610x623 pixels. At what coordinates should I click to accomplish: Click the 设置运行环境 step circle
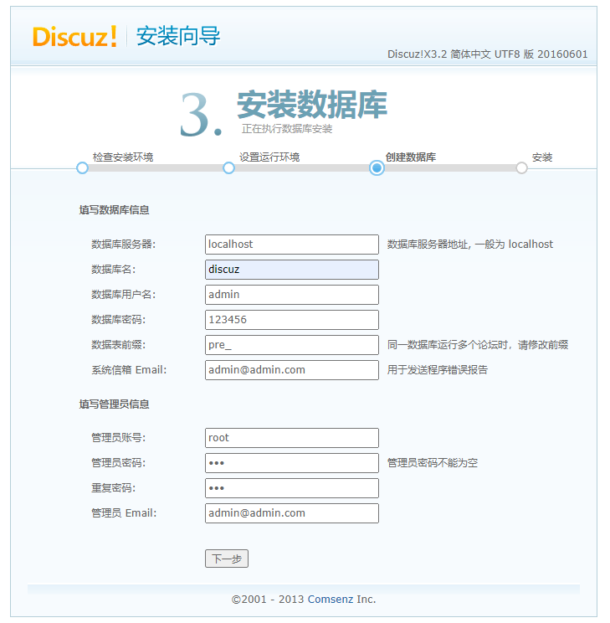[x=228, y=168]
